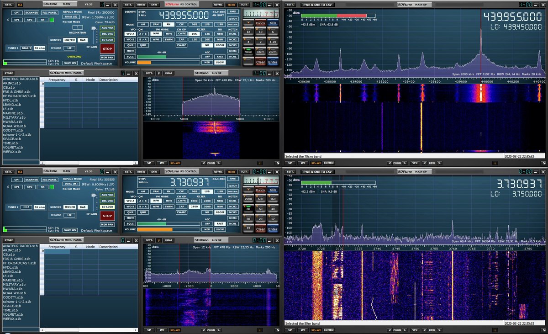This screenshot has height=334, width=548.
Task: Open EXW panel in the 3.730 RX Control
Action: 155,171
